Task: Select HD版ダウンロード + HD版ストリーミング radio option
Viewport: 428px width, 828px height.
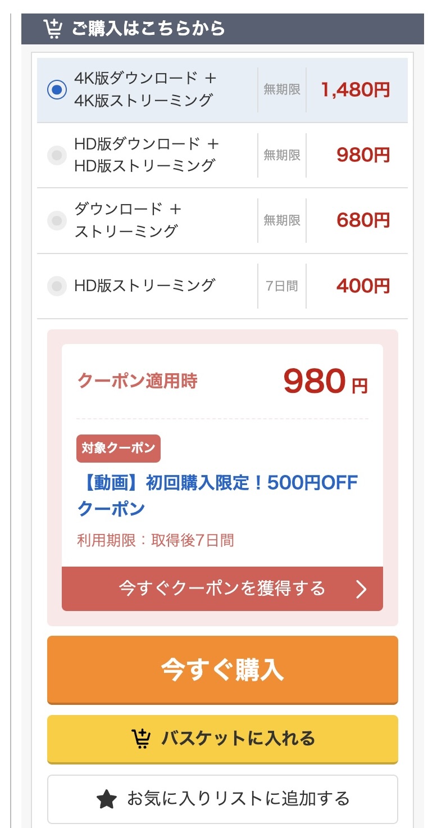Action: (57, 155)
